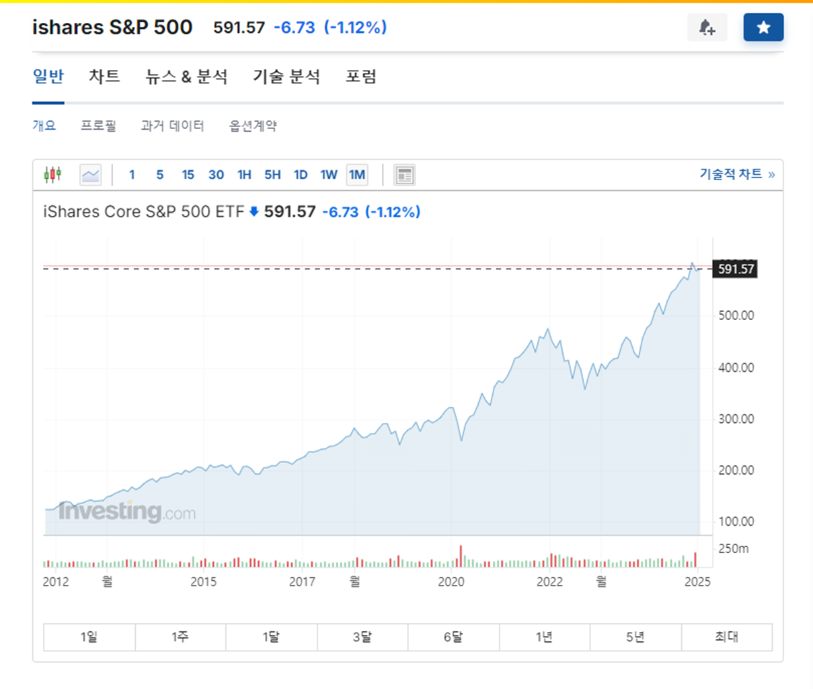Click the 2025 label on the time axis
This screenshot has width=813, height=689.
[x=697, y=582]
